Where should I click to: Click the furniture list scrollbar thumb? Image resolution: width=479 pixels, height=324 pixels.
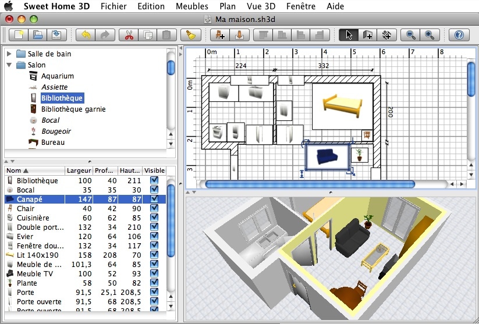coord(171,220)
